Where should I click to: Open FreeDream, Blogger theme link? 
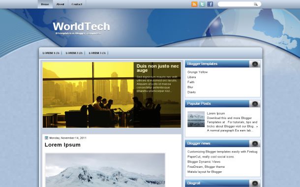coord(206,167)
